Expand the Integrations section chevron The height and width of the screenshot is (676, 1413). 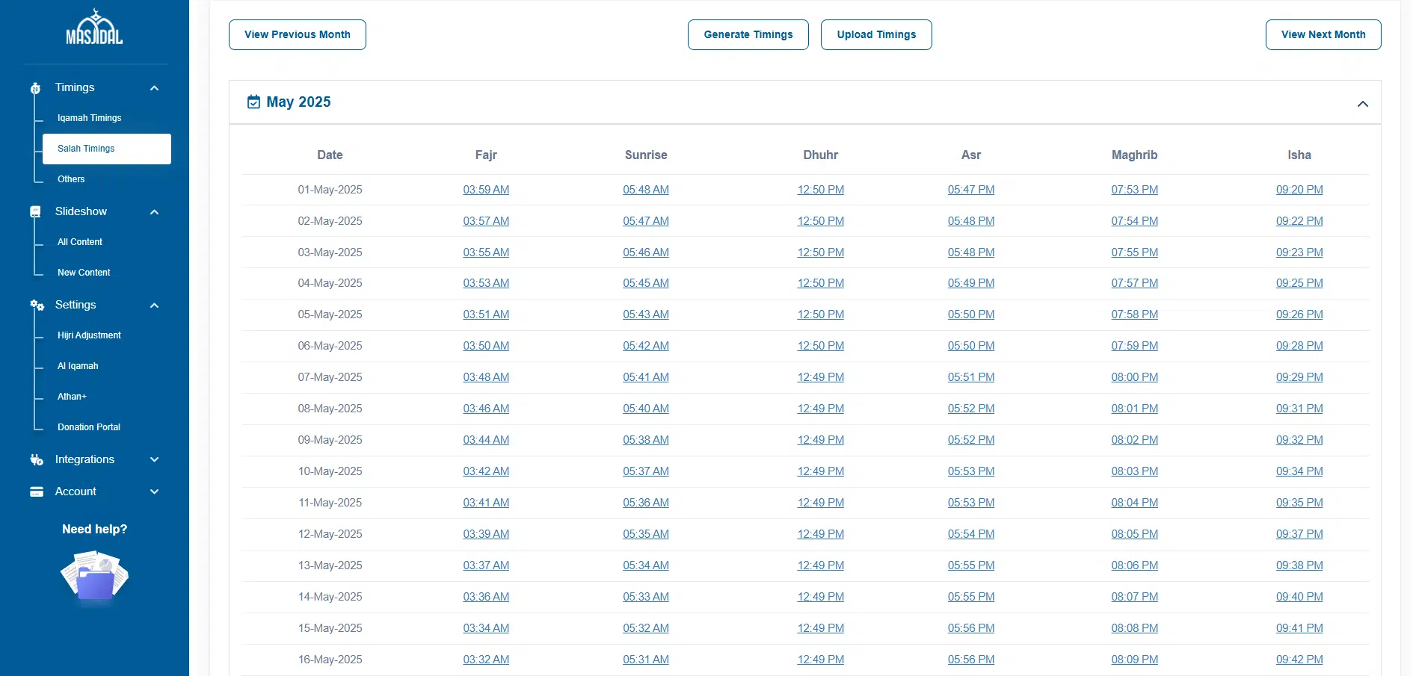[154, 460]
